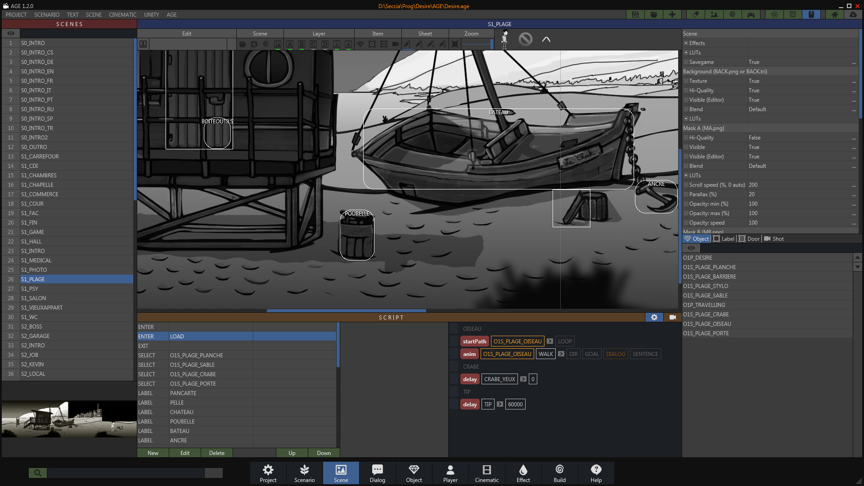Toggle the object list eye icon
Screen dimensions: 864x486
691,248
